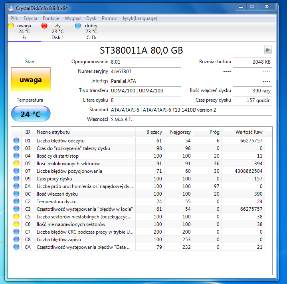287x284 pixels.
Task: Click status orb for attribute C7 CRC errors
Action: tap(16, 232)
